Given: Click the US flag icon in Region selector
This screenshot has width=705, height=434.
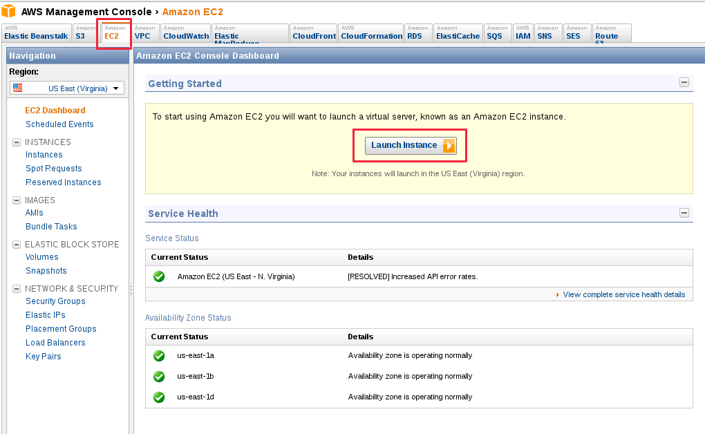Looking at the screenshot, I should [18, 88].
